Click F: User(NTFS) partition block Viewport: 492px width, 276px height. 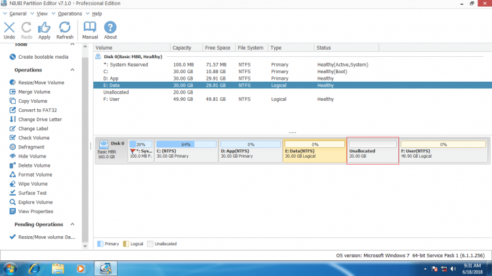(443, 150)
